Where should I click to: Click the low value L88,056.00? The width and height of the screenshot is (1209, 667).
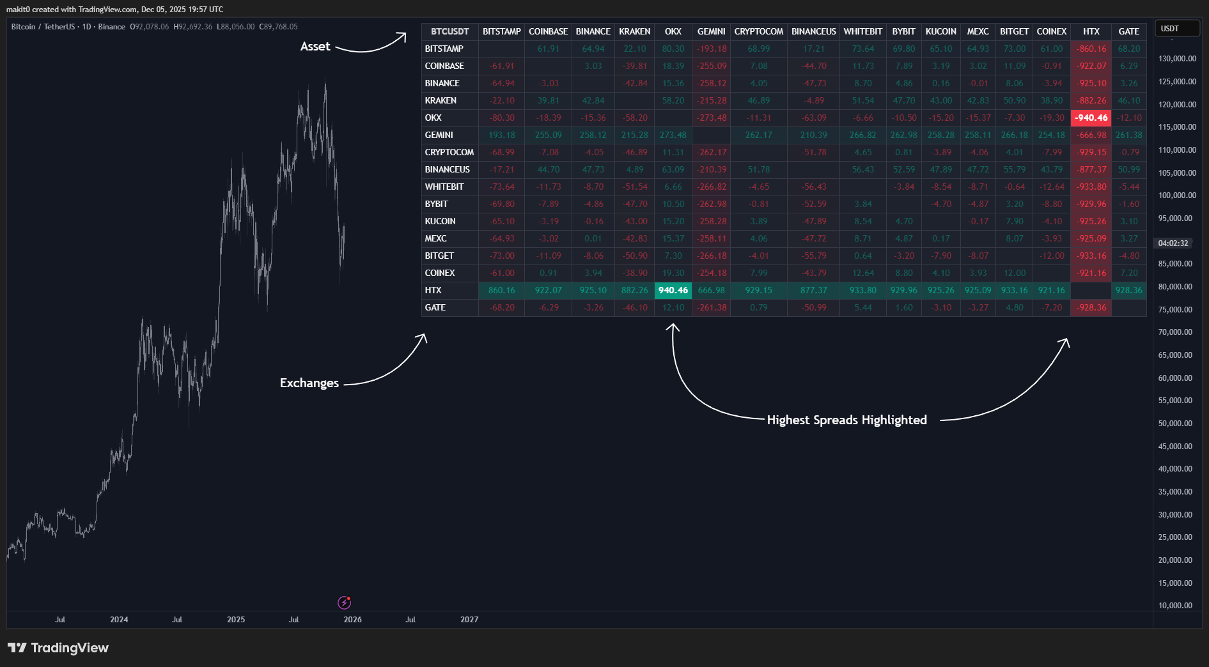(x=235, y=27)
